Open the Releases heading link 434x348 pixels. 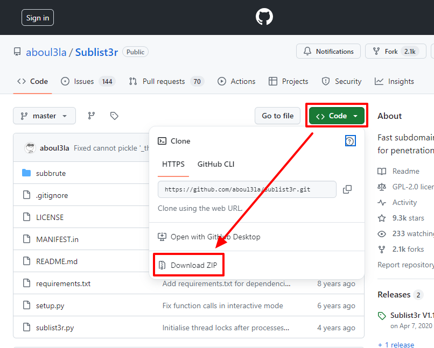[x=394, y=295]
